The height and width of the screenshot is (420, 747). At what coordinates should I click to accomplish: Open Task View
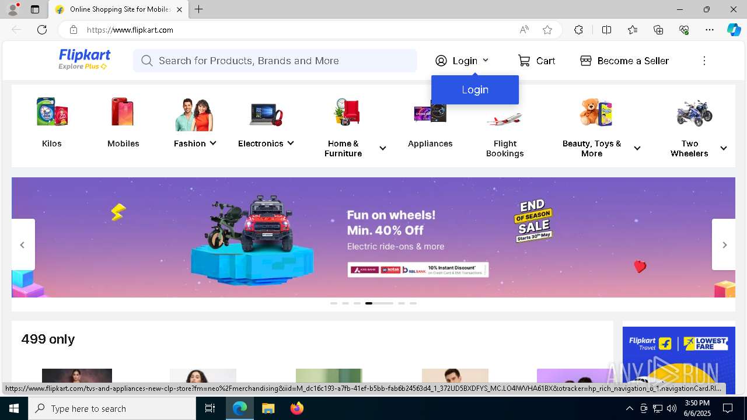[210, 408]
